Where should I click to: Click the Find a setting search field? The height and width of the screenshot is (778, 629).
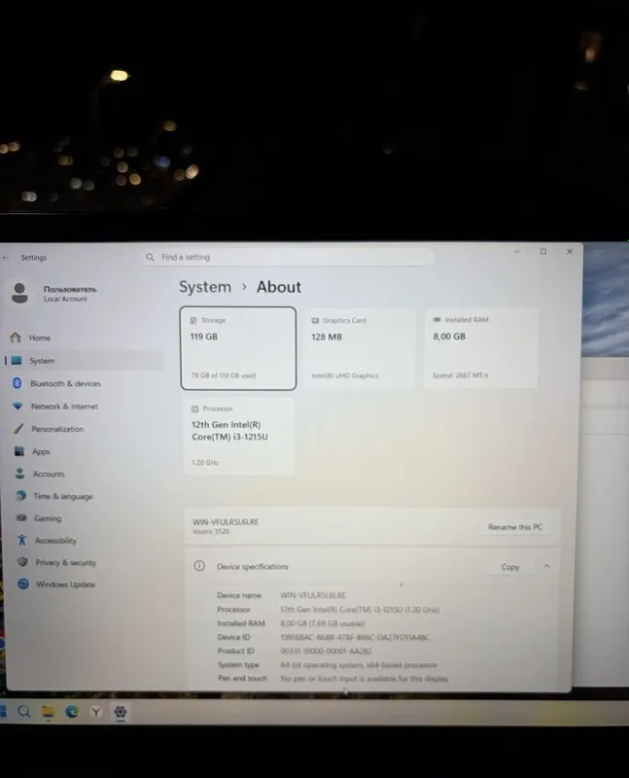click(x=290, y=257)
